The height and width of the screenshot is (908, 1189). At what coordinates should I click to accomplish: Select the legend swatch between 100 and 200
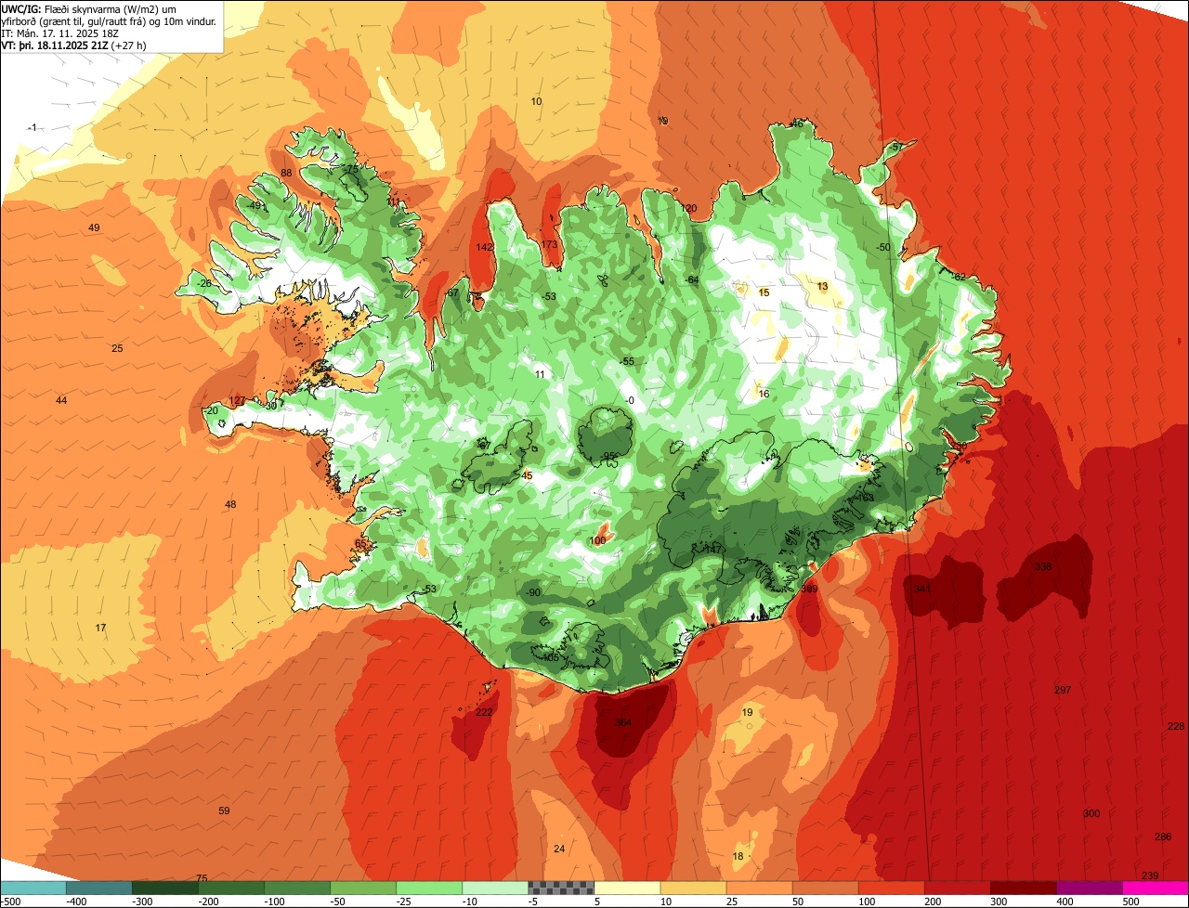[891, 888]
